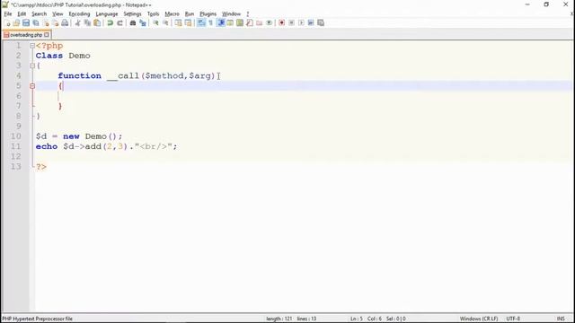Collapse the fold marker at line 1
Screen dimensions: 575x323
point(32,46)
